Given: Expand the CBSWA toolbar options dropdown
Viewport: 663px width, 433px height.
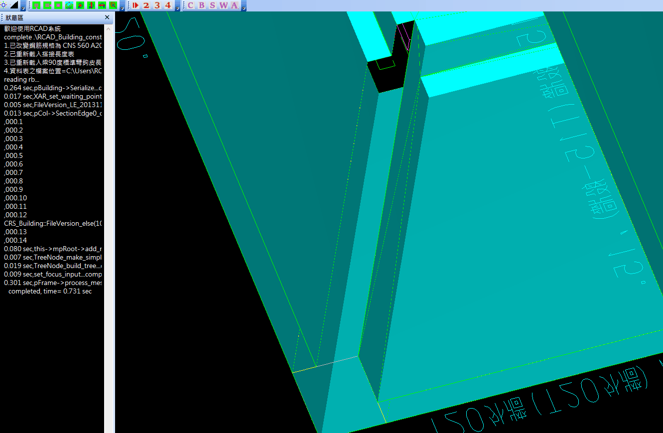Looking at the screenshot, I should point(244,8).
